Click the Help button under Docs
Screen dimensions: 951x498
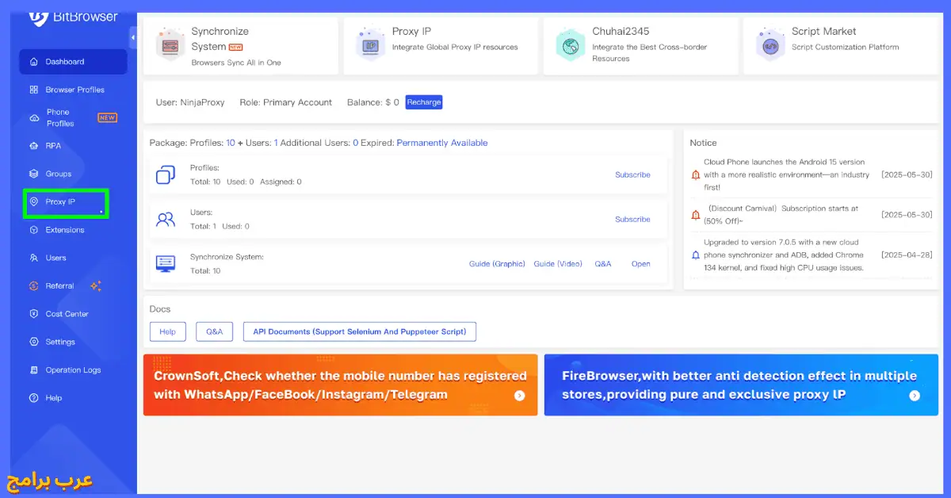(x=167, y=331)
